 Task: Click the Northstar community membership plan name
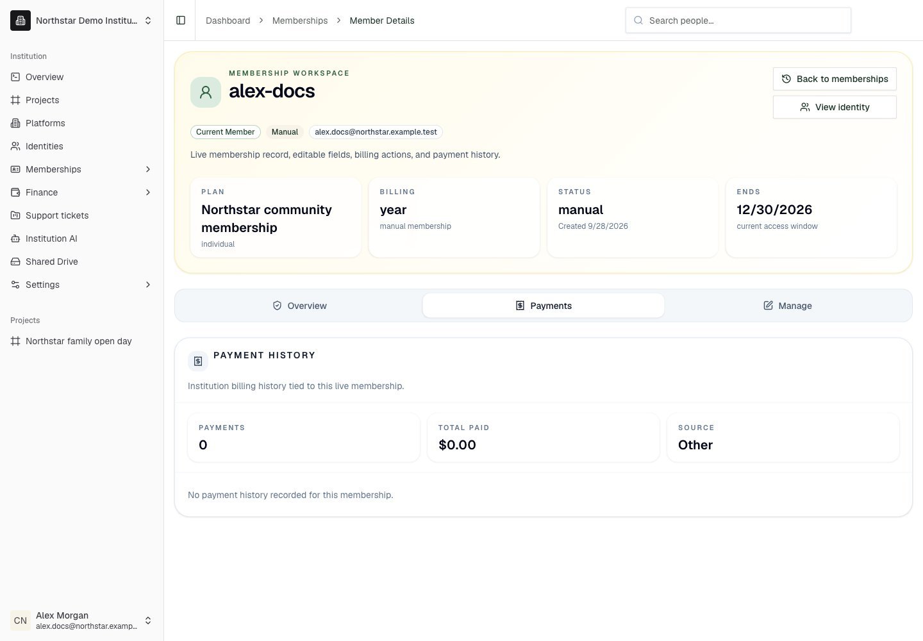(267, 219)
